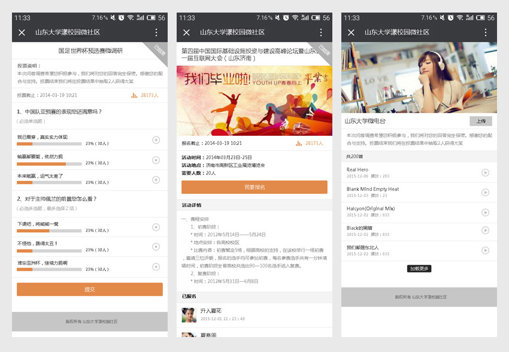
Task: Open three-dot menu on radio screen
Action: pos(486,32)
